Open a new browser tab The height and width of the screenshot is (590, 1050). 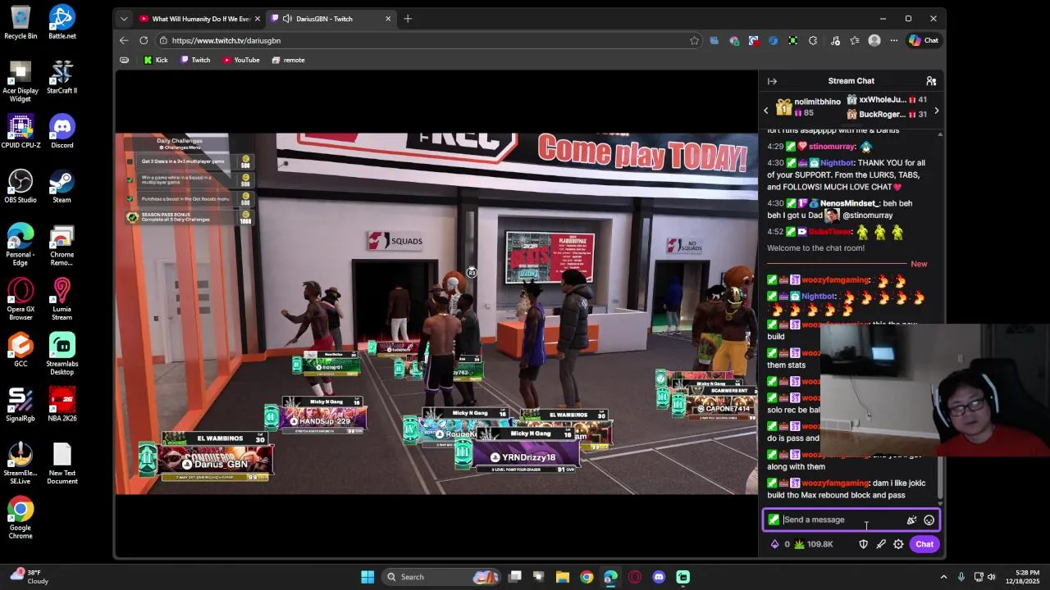(408, 19)
